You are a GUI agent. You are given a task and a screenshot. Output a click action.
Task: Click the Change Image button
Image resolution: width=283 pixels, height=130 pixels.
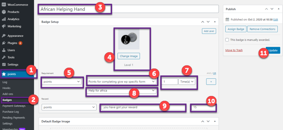coord(129,56)
